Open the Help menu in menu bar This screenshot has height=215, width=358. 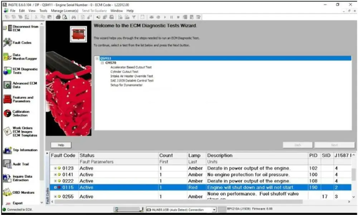[x=130, y=11]
